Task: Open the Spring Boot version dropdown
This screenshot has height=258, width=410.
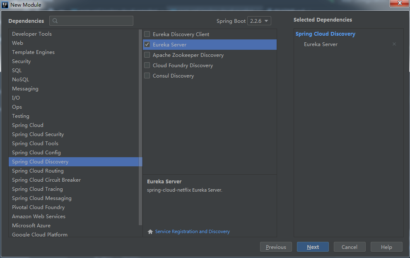Action: 259,20
